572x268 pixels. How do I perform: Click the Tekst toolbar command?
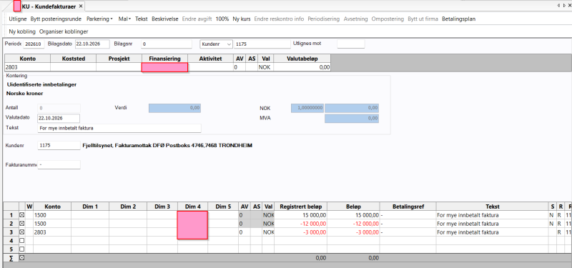click(x=141, y=19)
